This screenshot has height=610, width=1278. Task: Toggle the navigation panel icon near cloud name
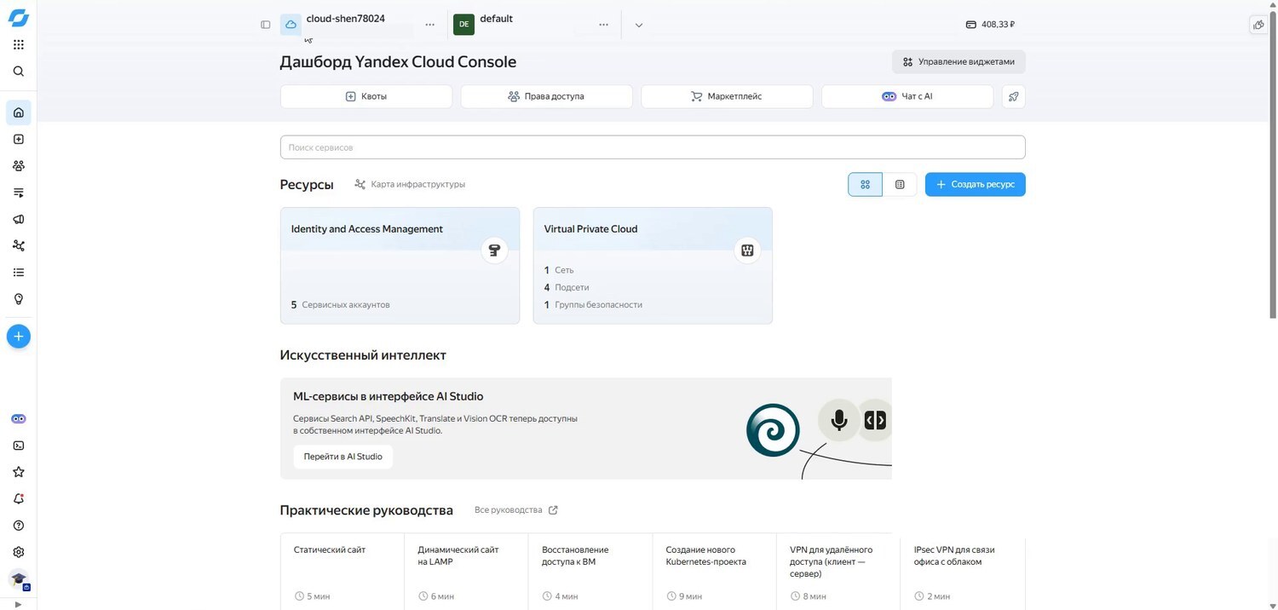(265, 25)
